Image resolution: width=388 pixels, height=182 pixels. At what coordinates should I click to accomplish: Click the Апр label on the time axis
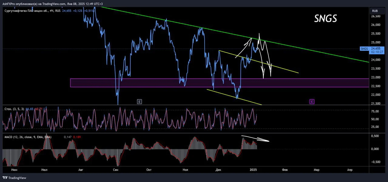[x=350, y=170]
